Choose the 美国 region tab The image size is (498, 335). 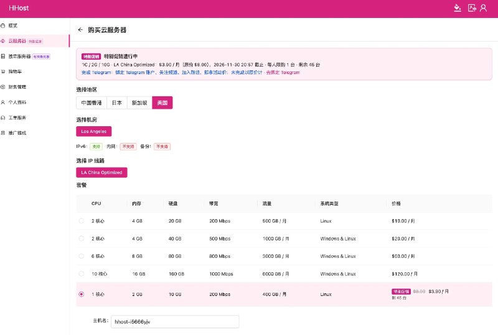pyautogui.click(x=162, y=103)
